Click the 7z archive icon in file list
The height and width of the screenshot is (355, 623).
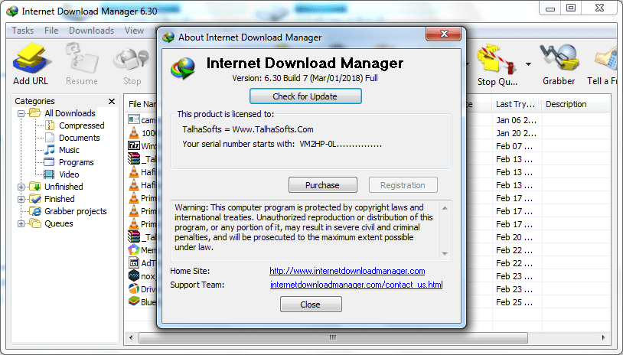[134, 145]
